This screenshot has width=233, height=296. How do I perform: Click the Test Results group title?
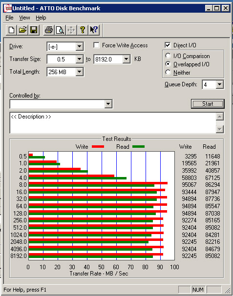pyautogui.click(x=117, y=139)
